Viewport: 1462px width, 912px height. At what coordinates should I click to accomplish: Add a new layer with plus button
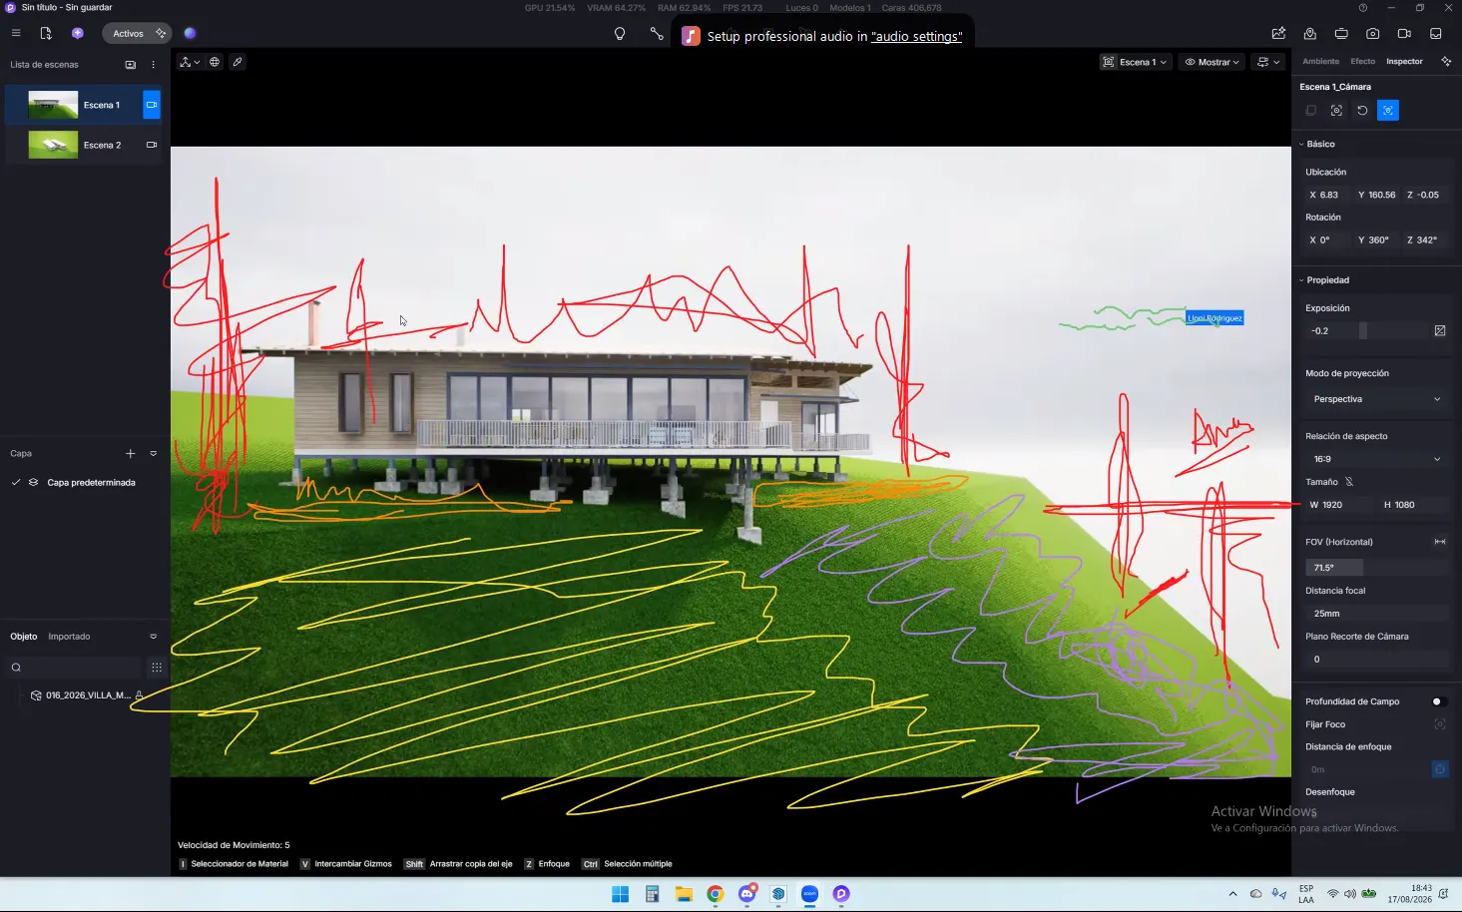[130, 453]
